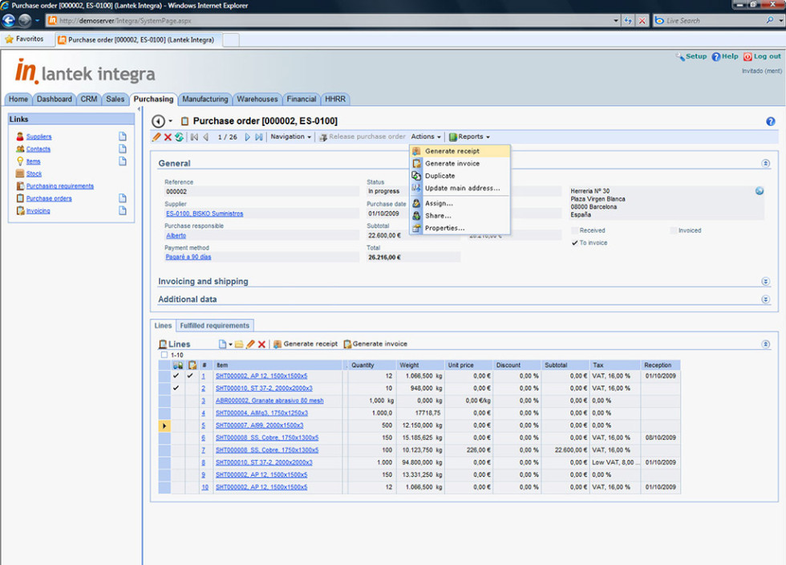Viewport: 786px width, 565px height.
Task: Open the Navigation dropdown
Action: point(290,137)
